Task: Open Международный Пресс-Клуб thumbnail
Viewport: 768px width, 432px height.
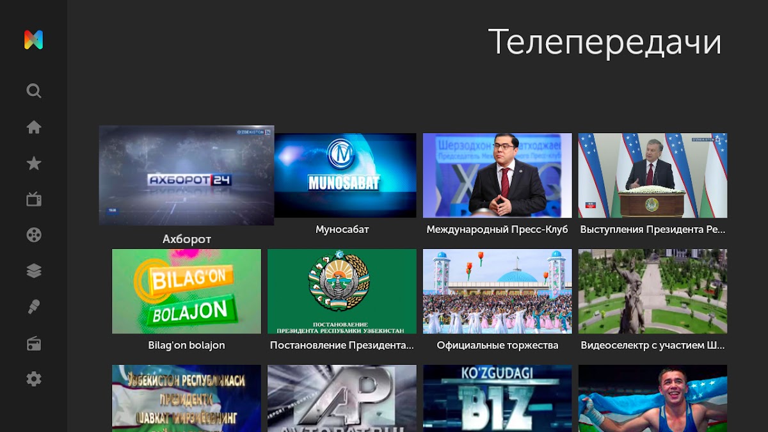Action: coord(497,175)
